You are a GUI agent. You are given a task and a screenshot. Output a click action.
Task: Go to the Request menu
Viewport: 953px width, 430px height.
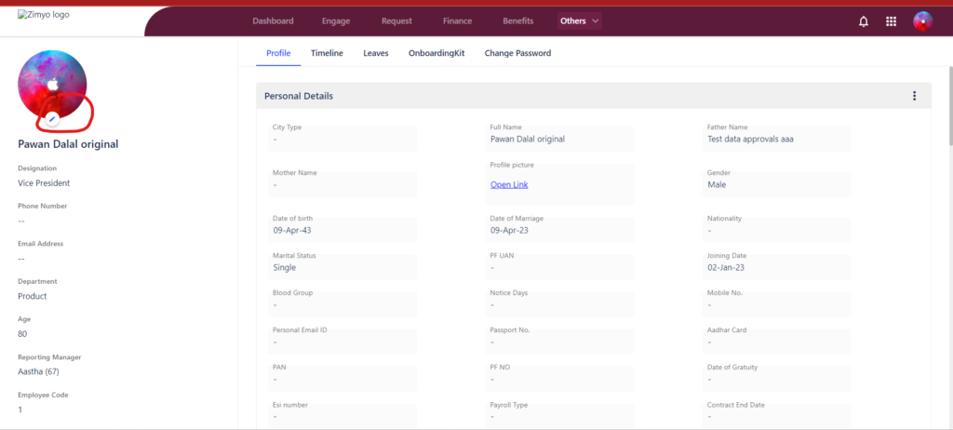click(x=396, y=21)
